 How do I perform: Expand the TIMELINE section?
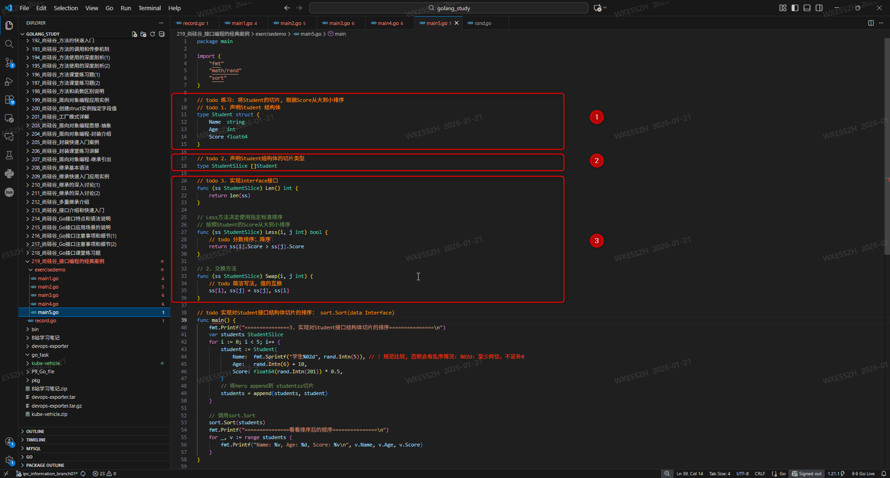pyautogui.click(x=94, y=440)
